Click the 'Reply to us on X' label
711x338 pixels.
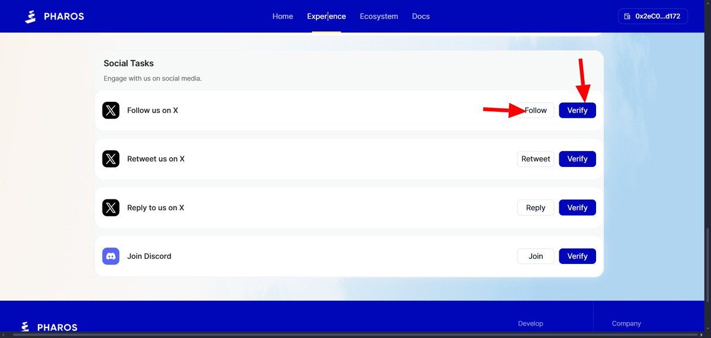tap(155, 208)
